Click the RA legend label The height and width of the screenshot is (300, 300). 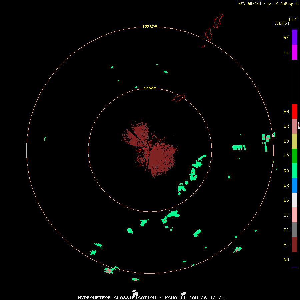coord(286,171)
